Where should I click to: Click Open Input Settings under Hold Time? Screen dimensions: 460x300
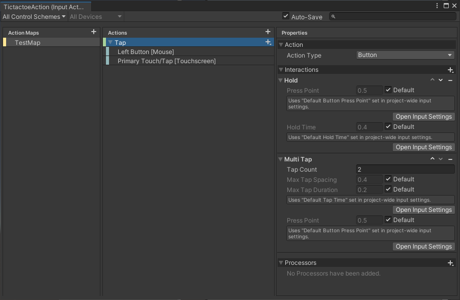coord(423,147)
